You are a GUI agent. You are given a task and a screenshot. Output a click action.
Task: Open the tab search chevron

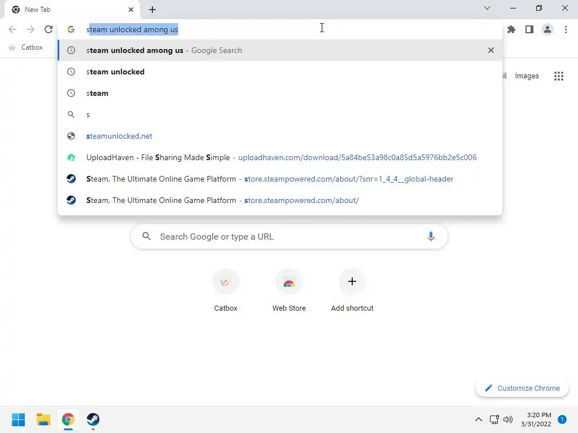click(x=487, y=8)
